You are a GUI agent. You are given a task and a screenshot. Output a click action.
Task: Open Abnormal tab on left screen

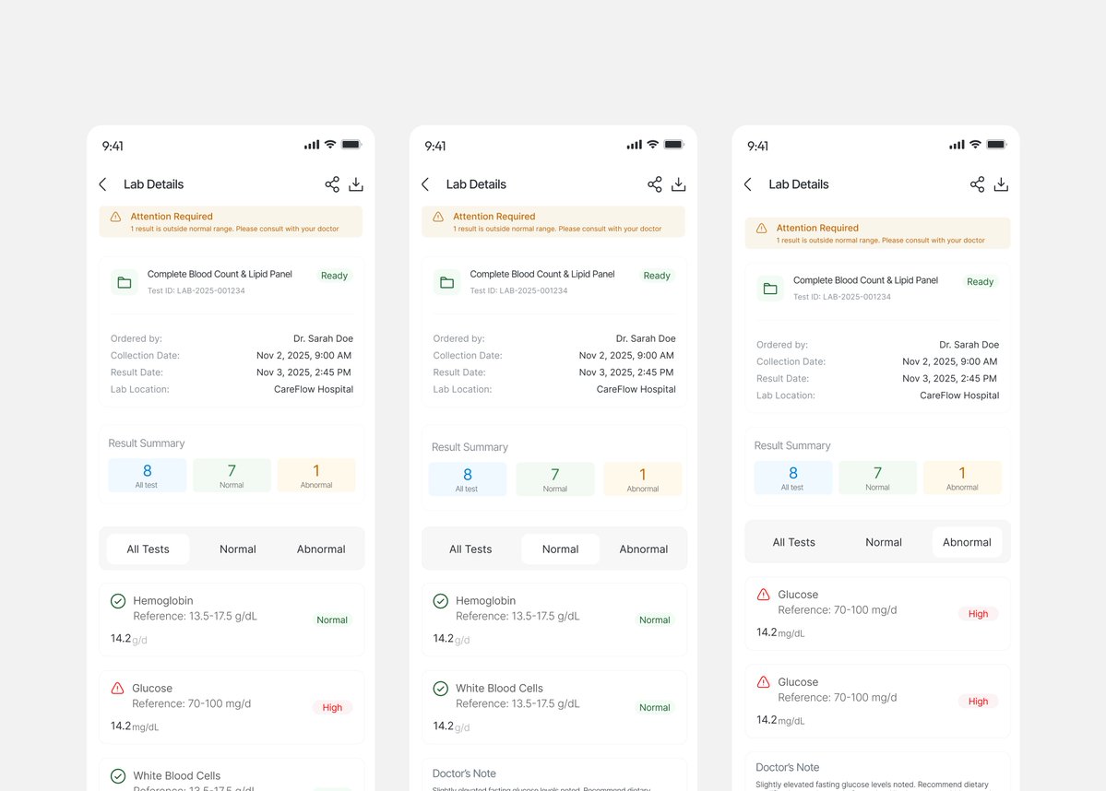321,549
